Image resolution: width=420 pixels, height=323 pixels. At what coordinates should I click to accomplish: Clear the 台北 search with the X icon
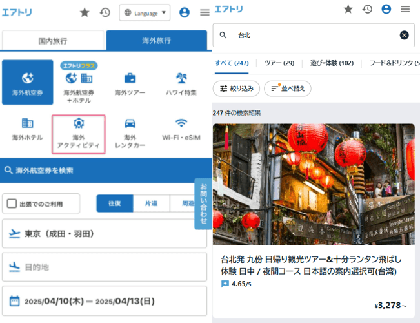[404, 35]
